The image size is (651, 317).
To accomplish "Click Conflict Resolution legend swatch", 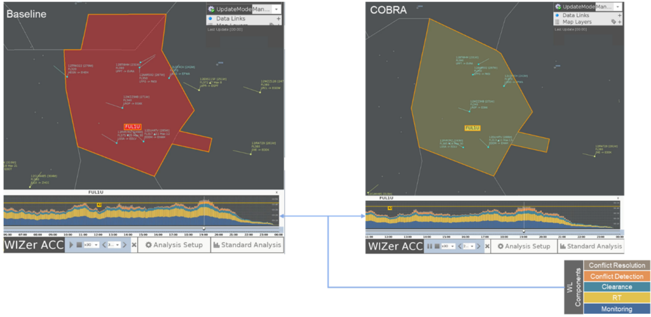I will 617,265.
